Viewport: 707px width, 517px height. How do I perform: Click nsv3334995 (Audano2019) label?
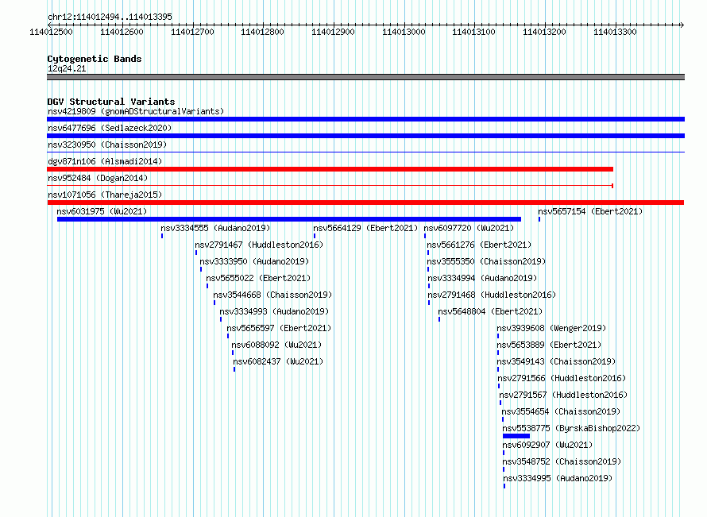pos(558,478)
